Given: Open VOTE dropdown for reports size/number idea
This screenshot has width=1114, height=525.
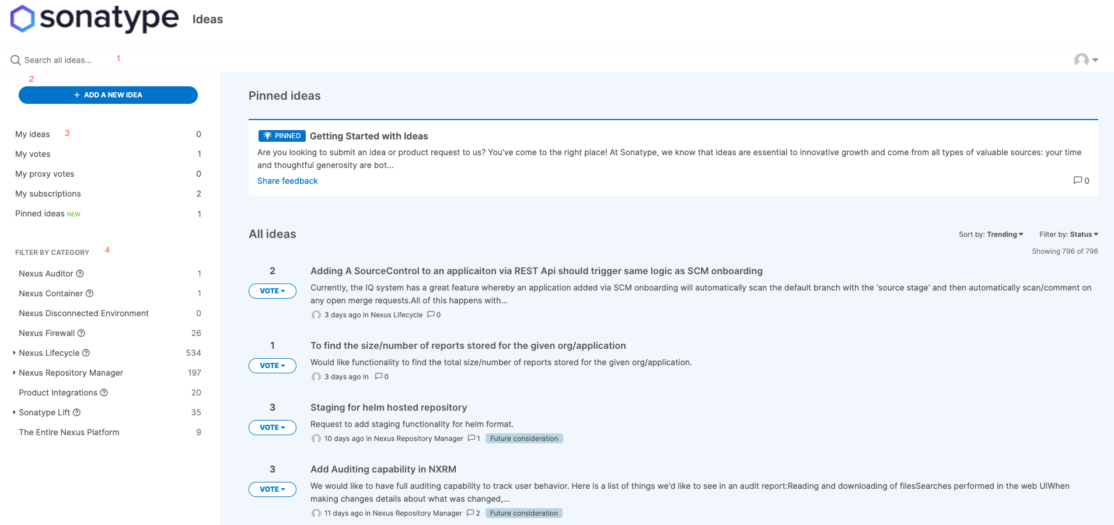Looking at the screenshot, I should coord(273,366).
